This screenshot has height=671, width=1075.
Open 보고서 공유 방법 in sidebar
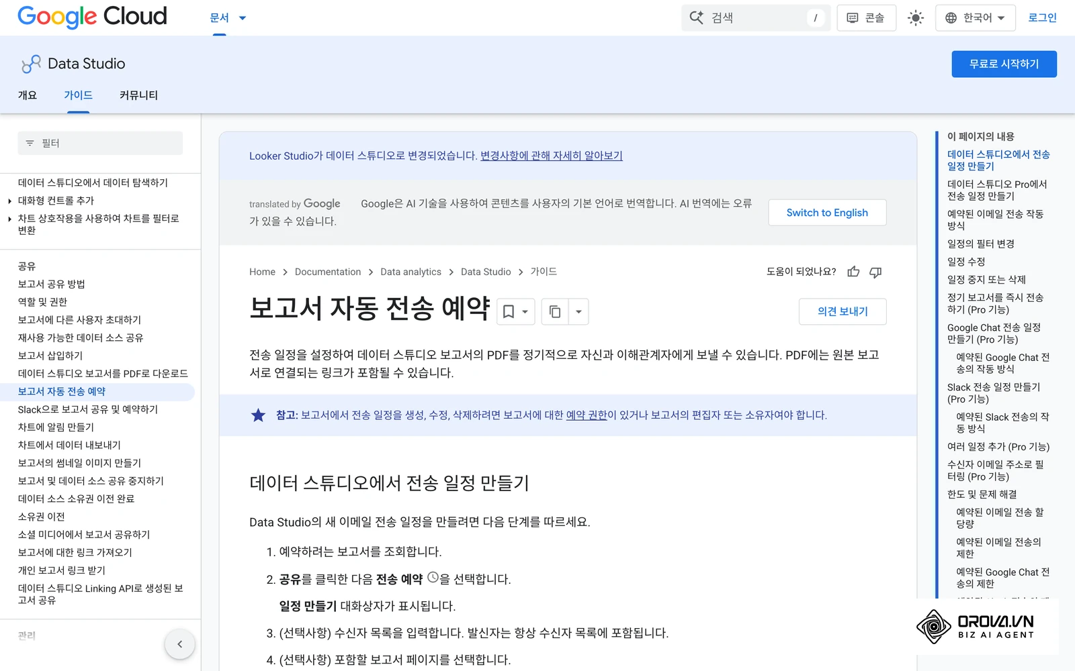pos(52,285)
